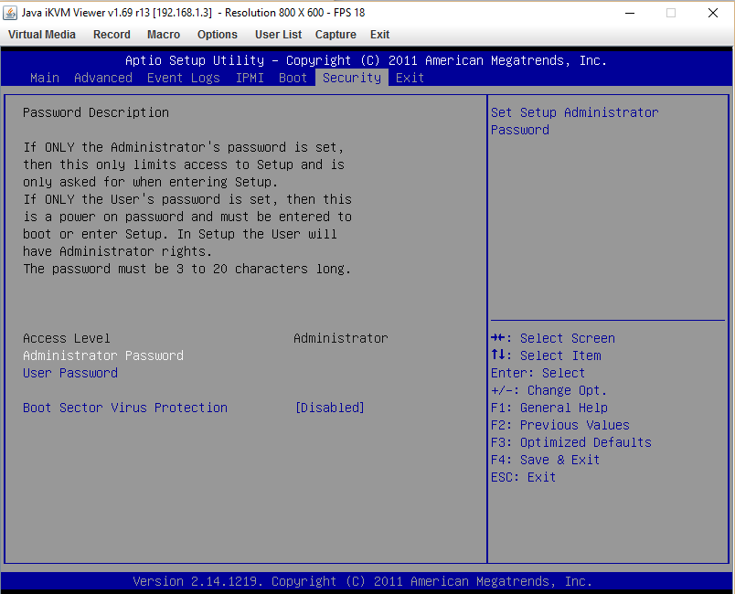735x594 pixels.
Task: Open the Virtual Media menu
Action: [x=42, y=35]
